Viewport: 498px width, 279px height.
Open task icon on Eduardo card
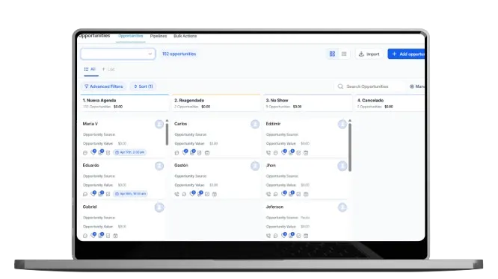[x=108, y=194]
